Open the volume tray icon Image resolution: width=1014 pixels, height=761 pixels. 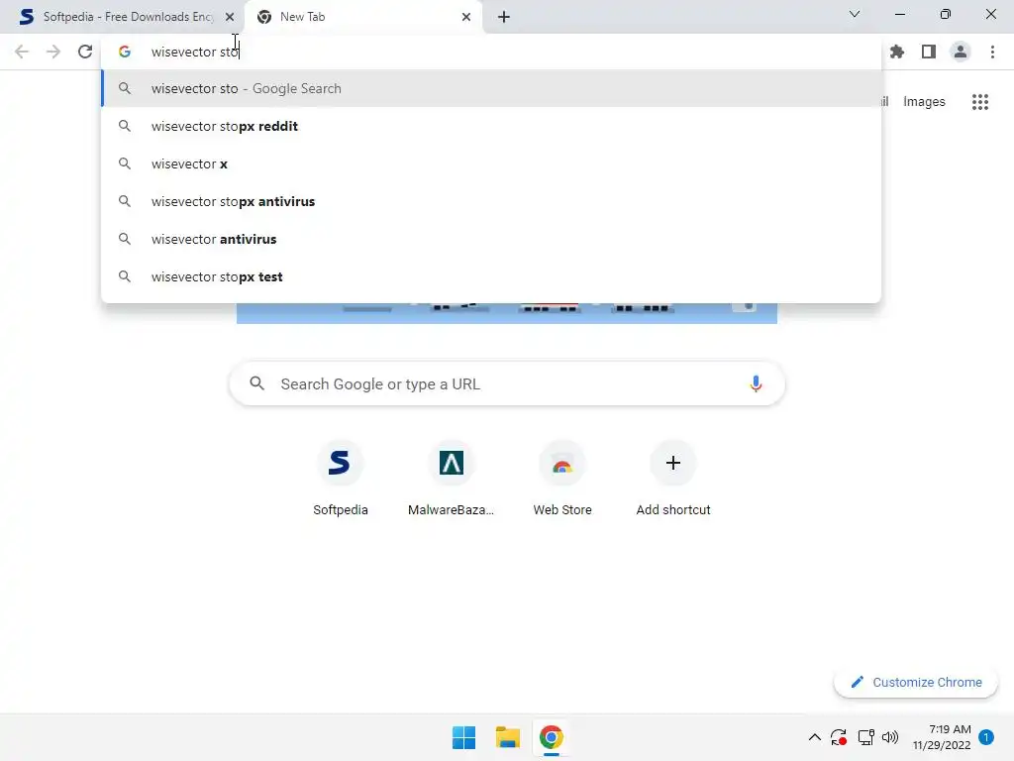click(890, 737)
